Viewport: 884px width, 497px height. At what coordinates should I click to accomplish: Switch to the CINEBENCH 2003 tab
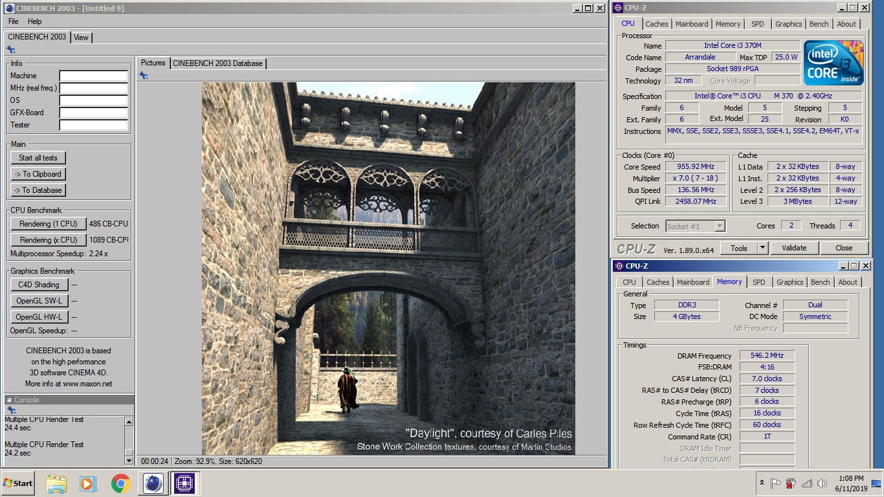pyautogui.click(x=37, y=37)
